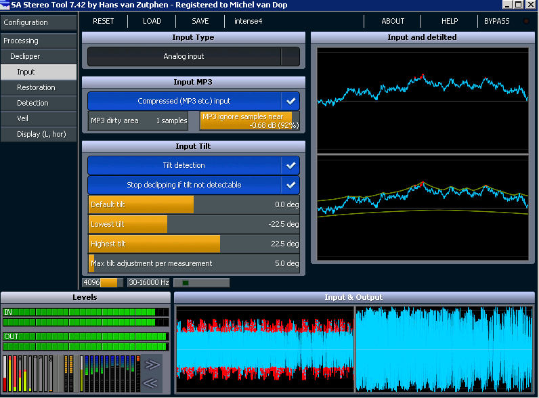Click the OUT level meter
539x398 pixels.
tap(86, 341)
